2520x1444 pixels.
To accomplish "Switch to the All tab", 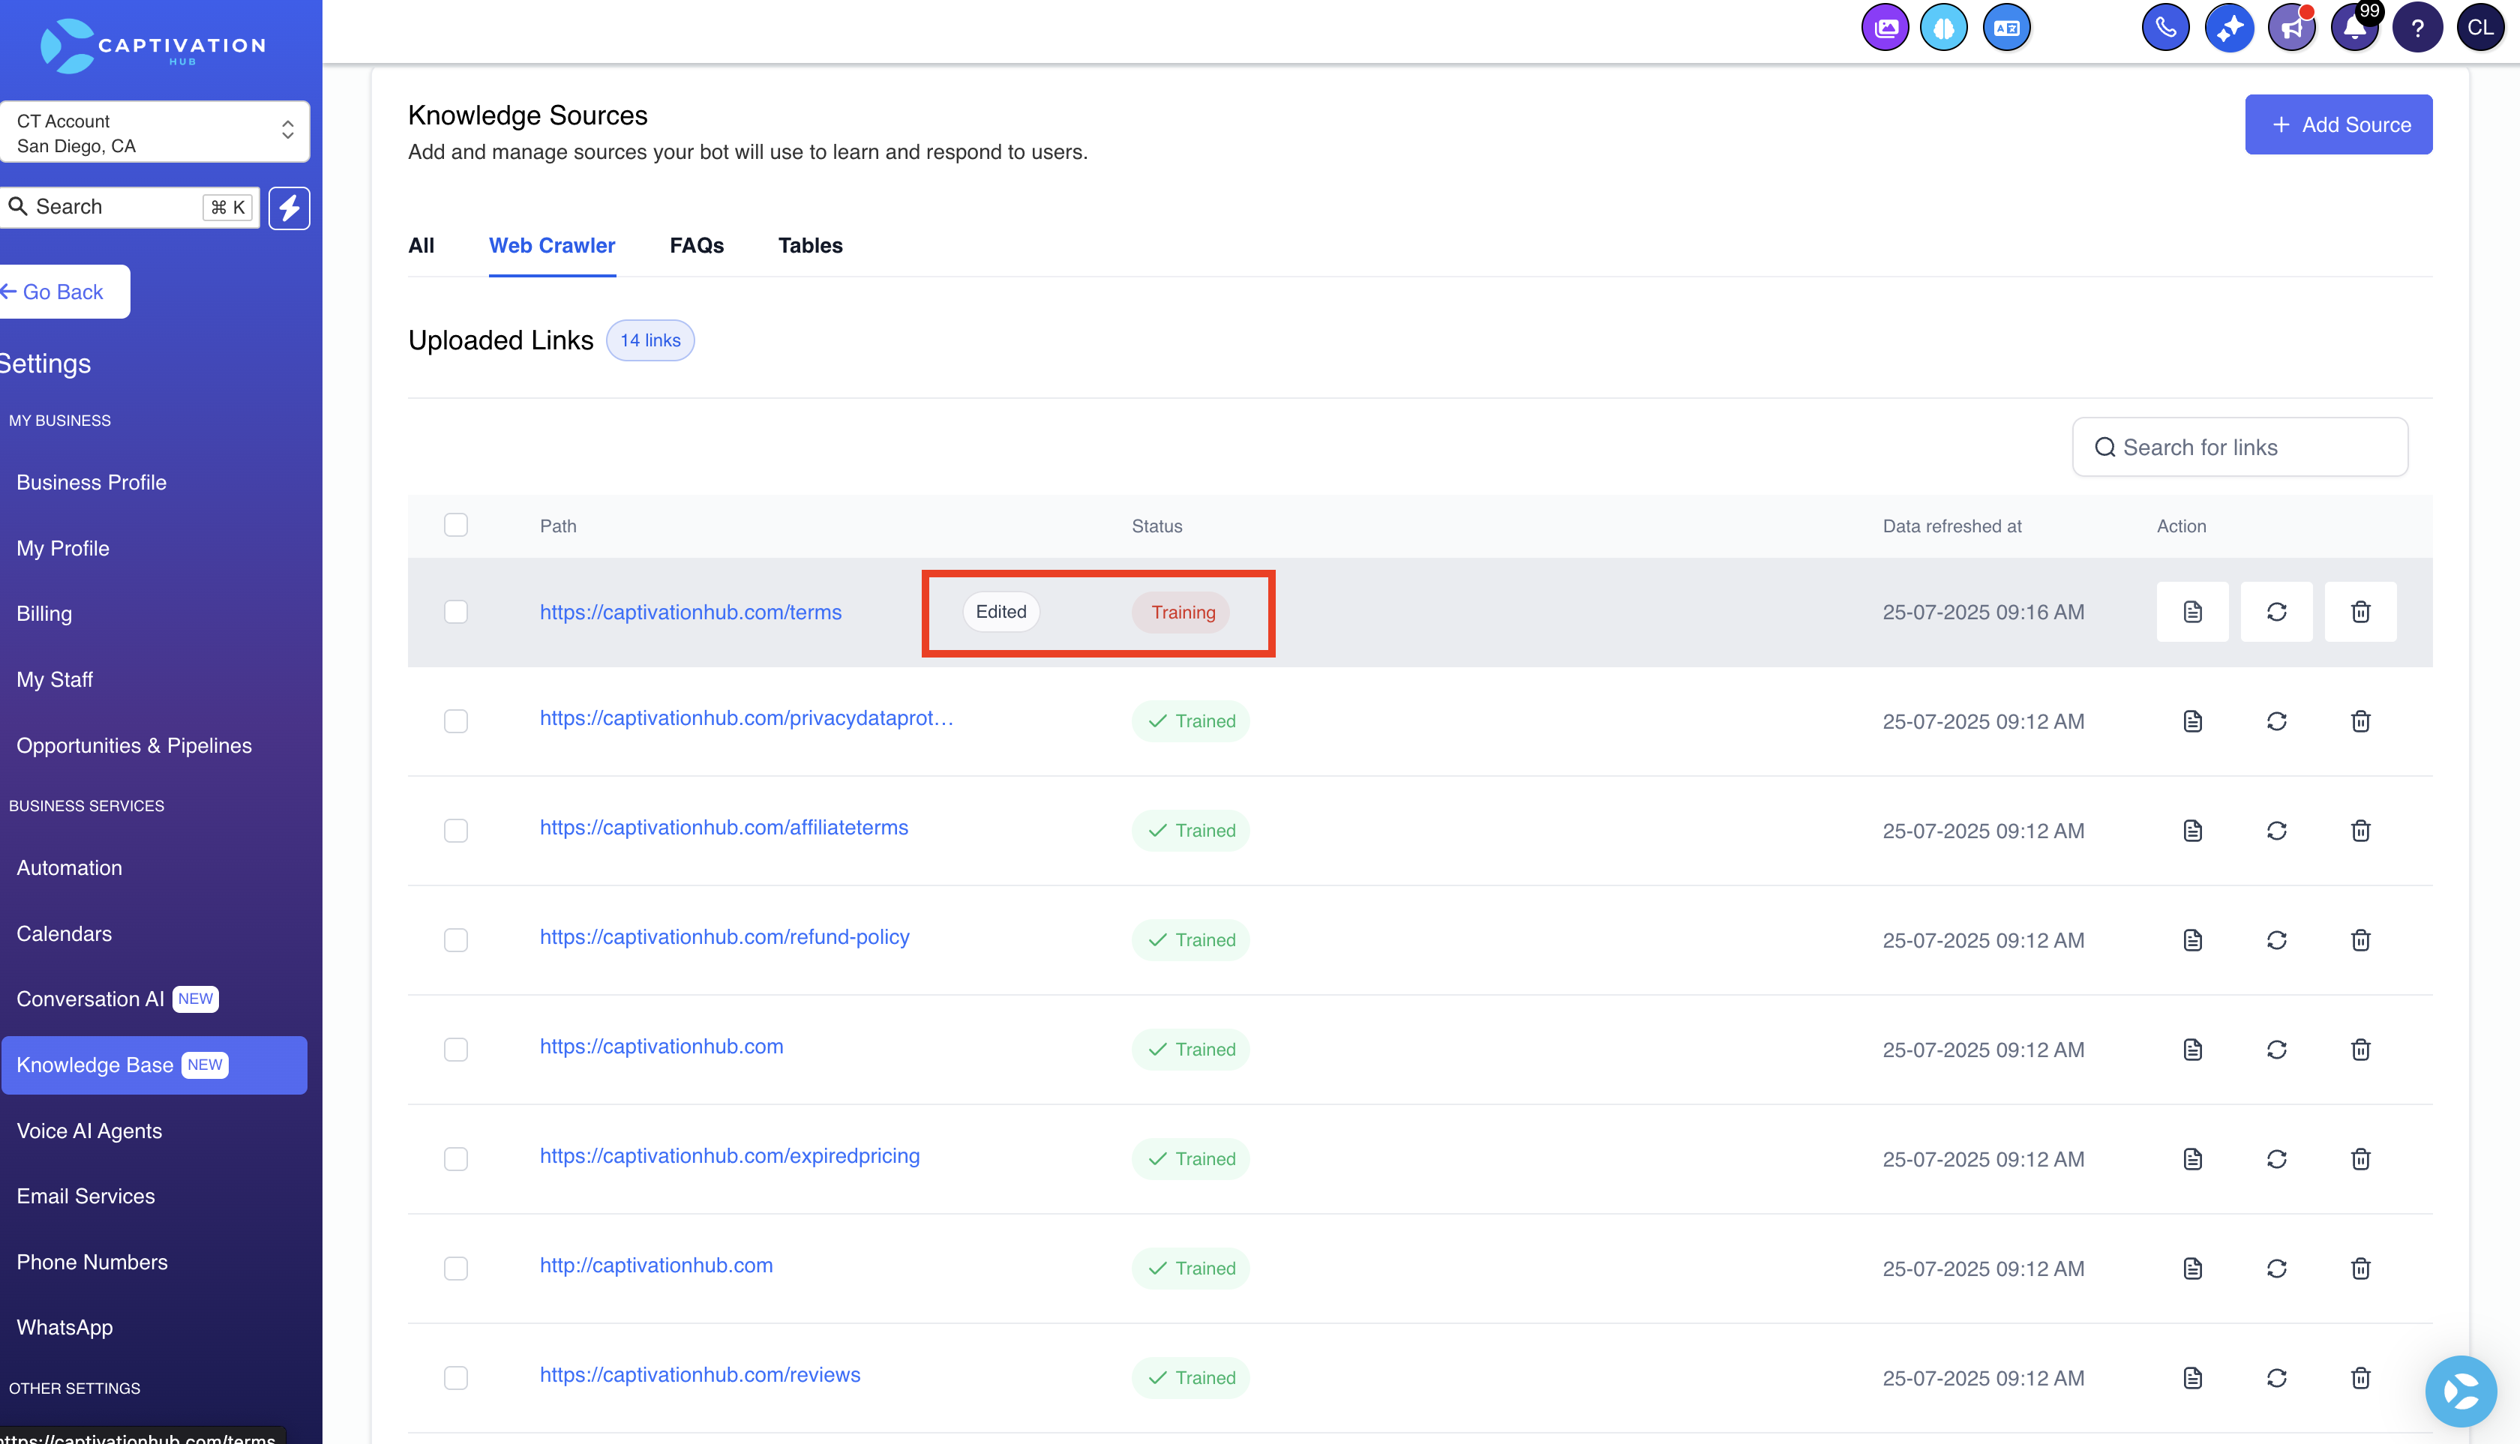I will (x=421, y=245).
